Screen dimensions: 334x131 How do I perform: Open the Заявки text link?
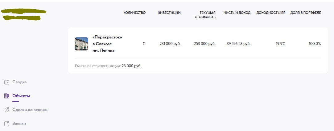tap(19, 123)
